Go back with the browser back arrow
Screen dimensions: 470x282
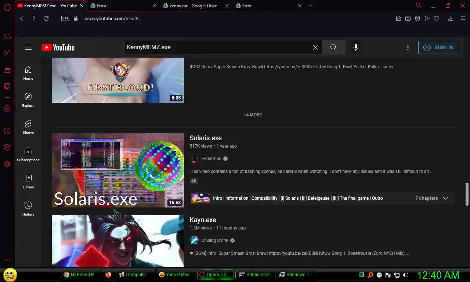tap(22, 18)
